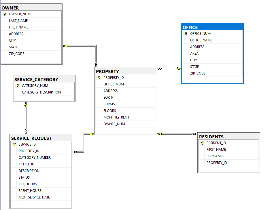Select the RESIDENTS table title bar
The height and width of the screenshot is (210, 276).
point(228,136)
